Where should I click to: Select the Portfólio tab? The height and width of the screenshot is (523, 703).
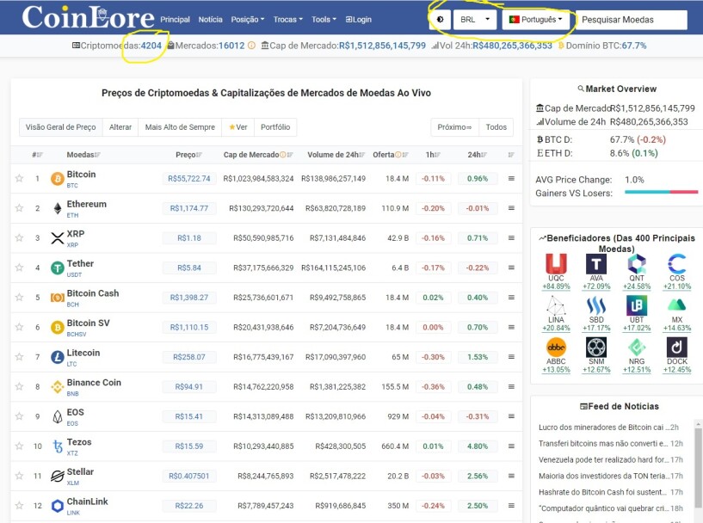(x=275, y=126)
